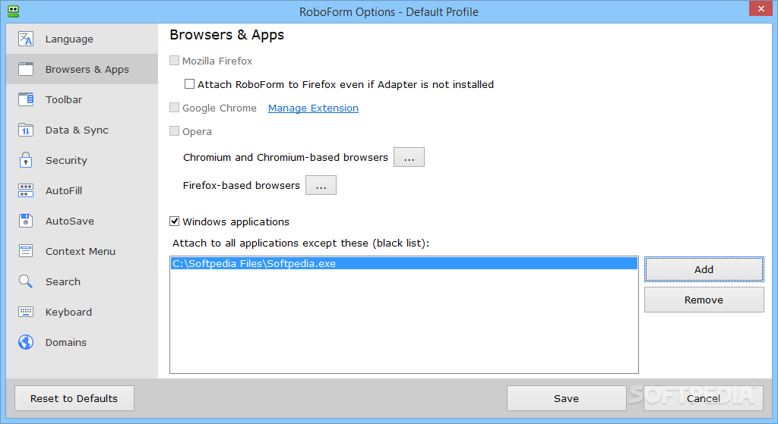Screen dimensions: 778x424
Task: Open the Manage Extension link
Action: (x=313, y=108)
